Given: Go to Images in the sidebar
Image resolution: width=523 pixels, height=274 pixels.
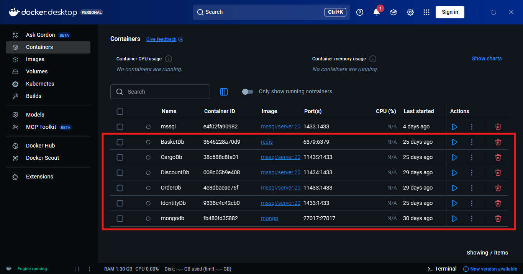Looking at the screenshot, I should 35,59.
